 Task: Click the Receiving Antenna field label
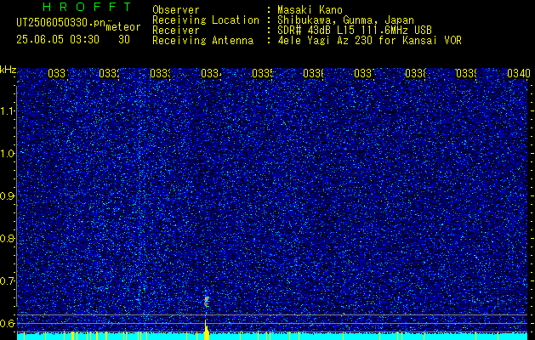click(203, 41)
